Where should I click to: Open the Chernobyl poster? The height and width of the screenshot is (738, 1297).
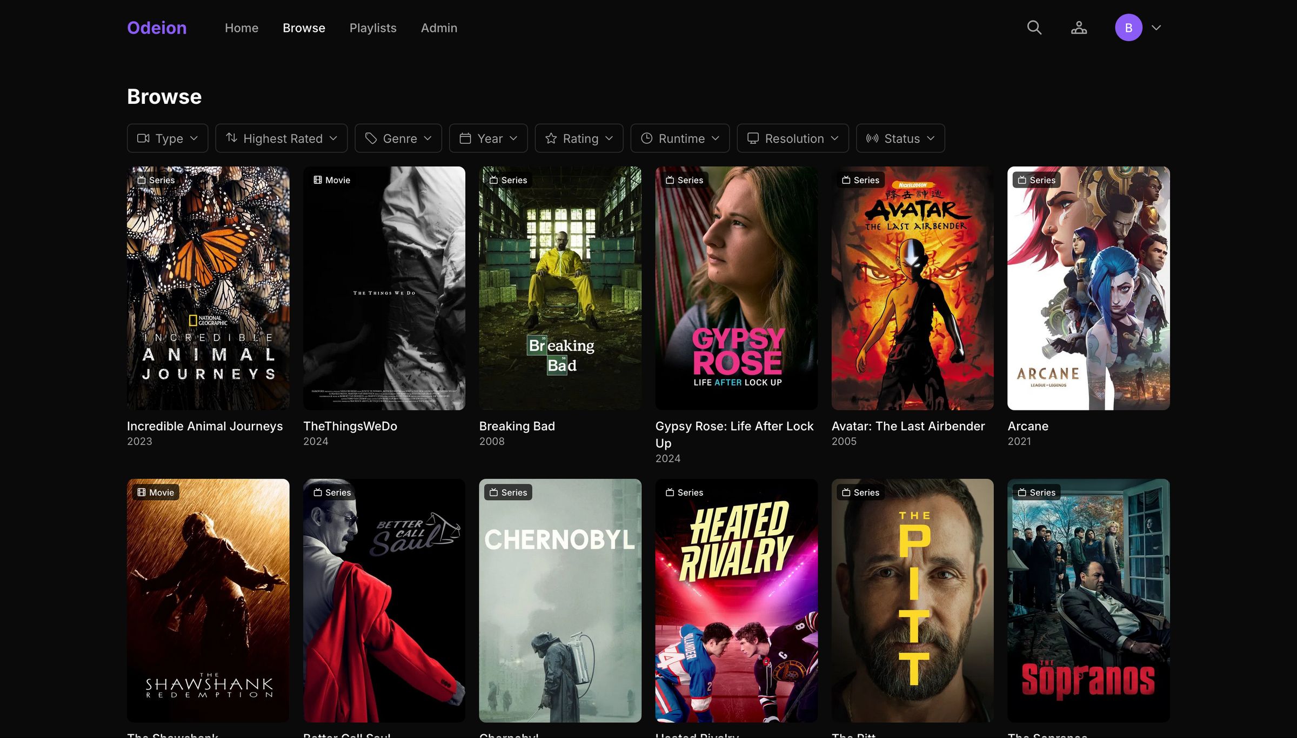click(x=560, y=601)
